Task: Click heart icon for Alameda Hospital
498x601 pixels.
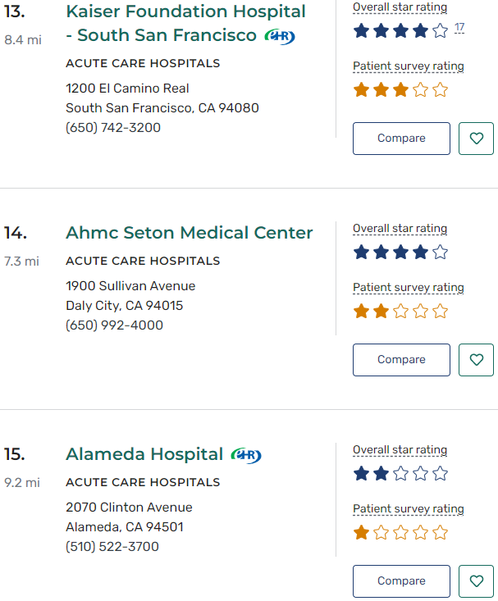Action: click(x=476, y=581)
